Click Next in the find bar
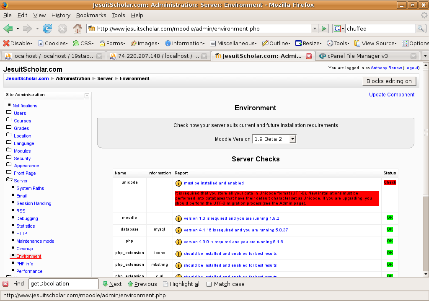 112,284
